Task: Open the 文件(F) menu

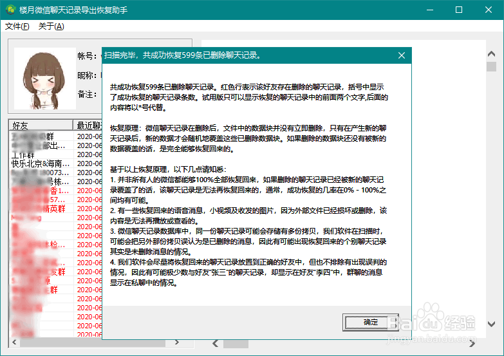Action: coord(17,26)
